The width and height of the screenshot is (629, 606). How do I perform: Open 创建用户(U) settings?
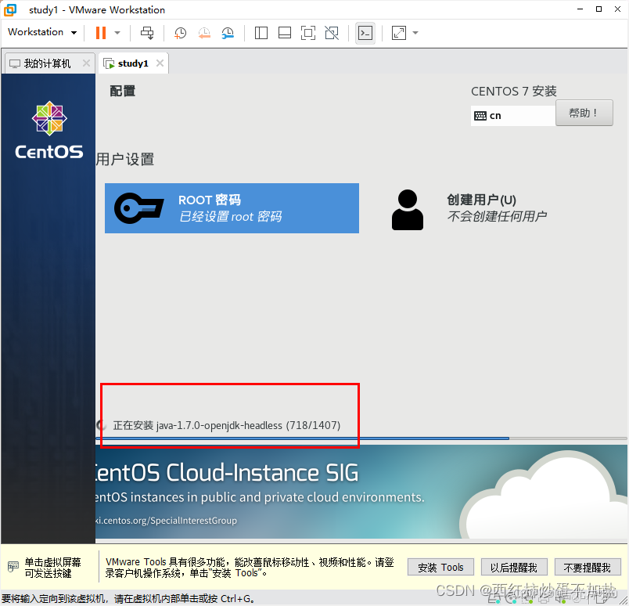(470, 209)
